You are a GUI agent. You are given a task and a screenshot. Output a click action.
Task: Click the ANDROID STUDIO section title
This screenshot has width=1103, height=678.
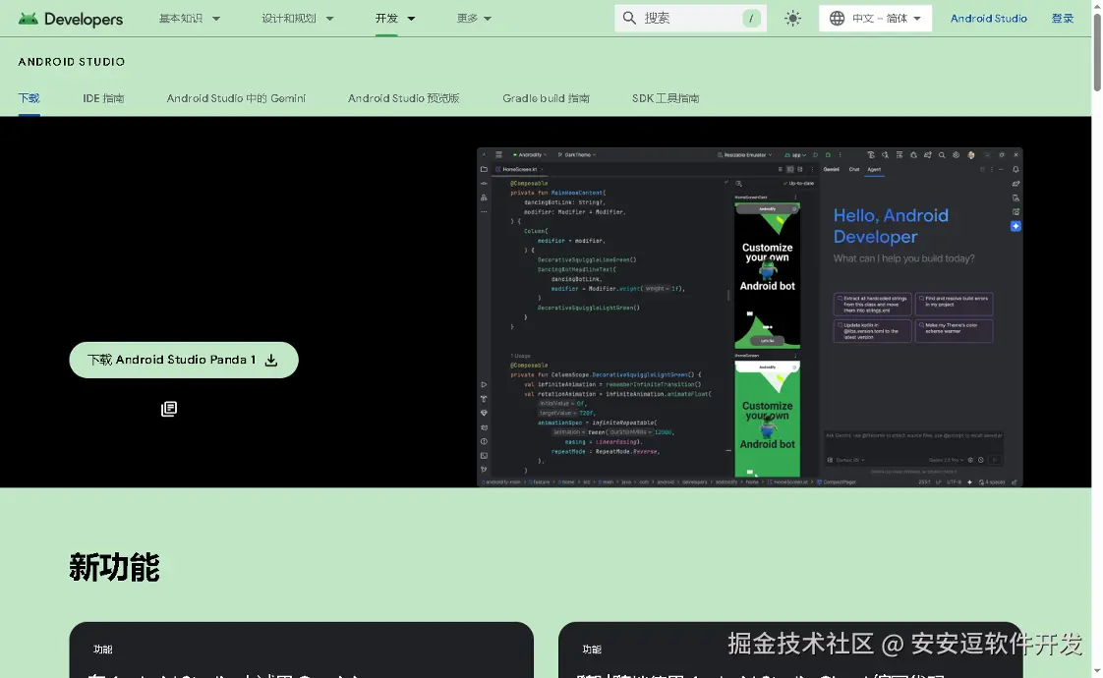(x=72, y=62)
